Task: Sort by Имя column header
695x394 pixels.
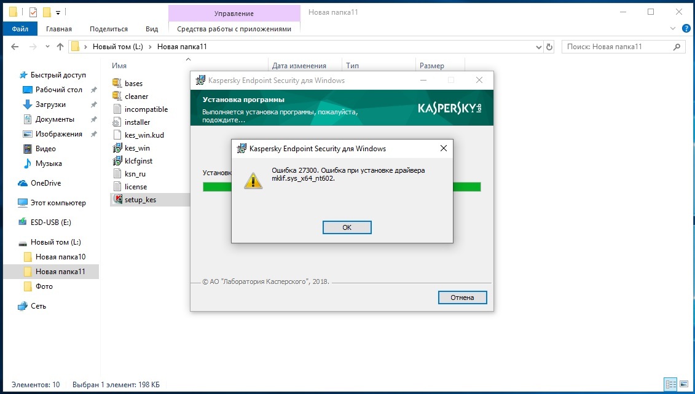Action: coord(119,66)
